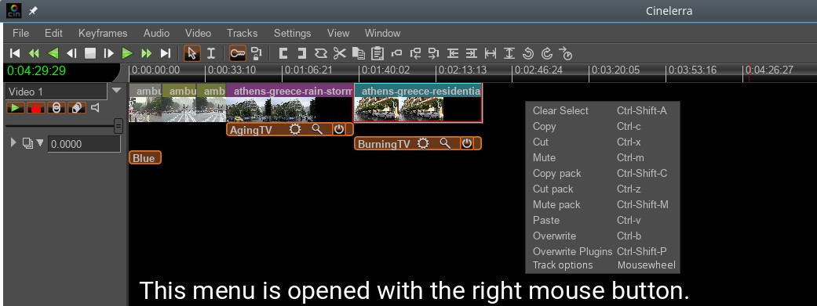Go to the previous edit

[x=453, y=53]
